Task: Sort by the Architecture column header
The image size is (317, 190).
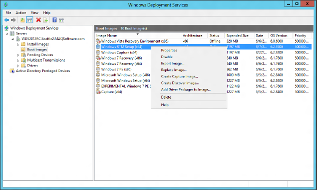Action: (194, 35)
